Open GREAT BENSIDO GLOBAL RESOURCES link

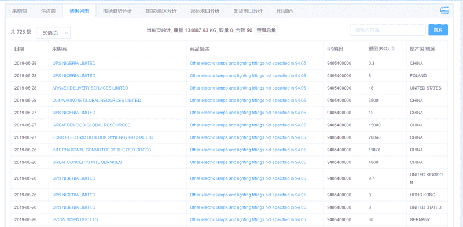[x=91, y=125]
